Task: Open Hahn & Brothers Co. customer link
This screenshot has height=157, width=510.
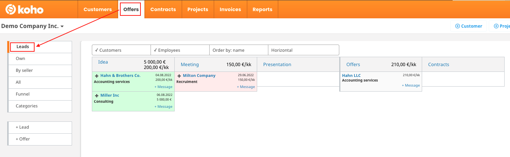Action: (120, 76)
